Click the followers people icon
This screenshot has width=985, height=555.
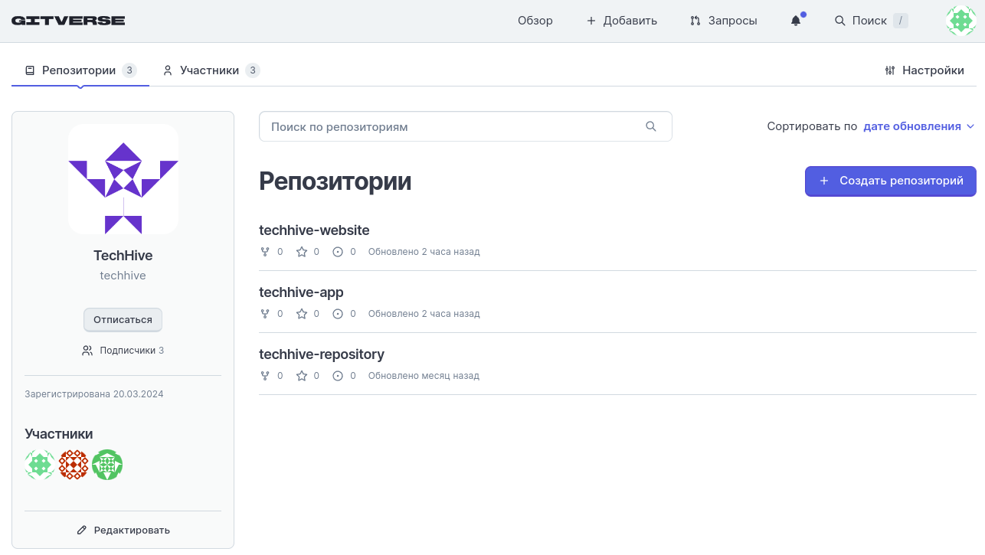click(x=87, y=351)
